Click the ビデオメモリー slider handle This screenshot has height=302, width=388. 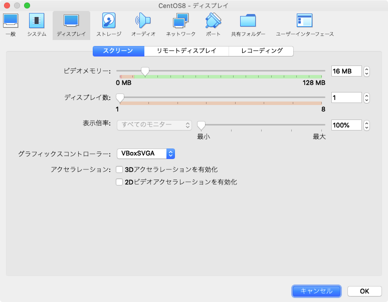point(145,71)
